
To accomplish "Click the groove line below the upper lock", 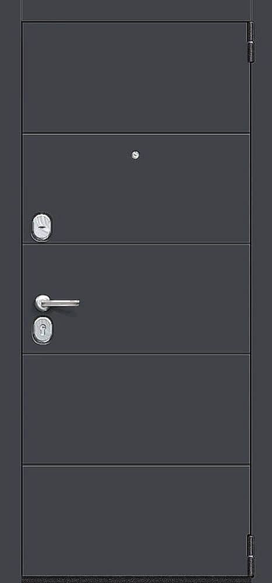I will 136,244.
